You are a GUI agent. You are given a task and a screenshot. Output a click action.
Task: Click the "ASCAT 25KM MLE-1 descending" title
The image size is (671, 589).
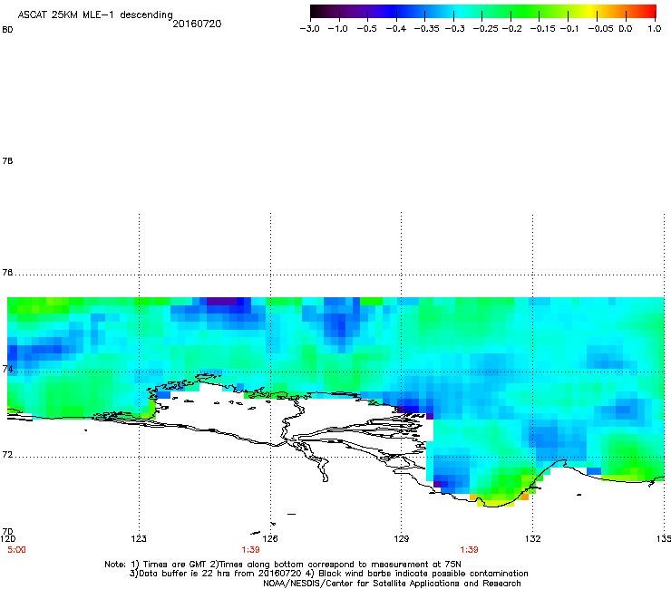[95, 15]
